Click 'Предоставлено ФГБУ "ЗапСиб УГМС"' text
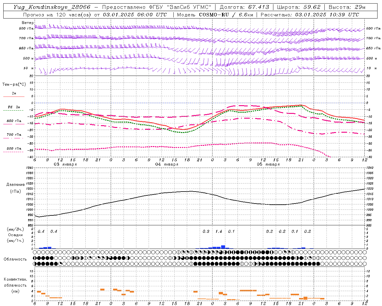Screen dimensions: 382x306 [157, 7]
